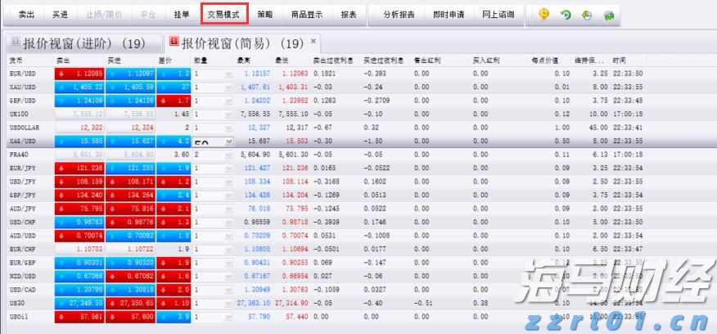This screenshot has height=334, width=717.
Task: Expand the quantity dropdown for XAG/USD
Action: (227, 142)
